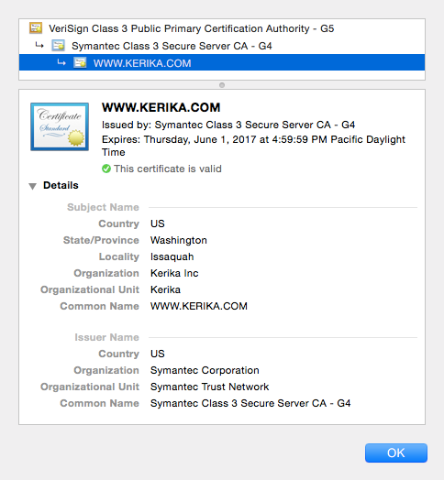Click the large Certificate Standard image
The height and width of the screenshot is (480, 444).
[60, 126]
